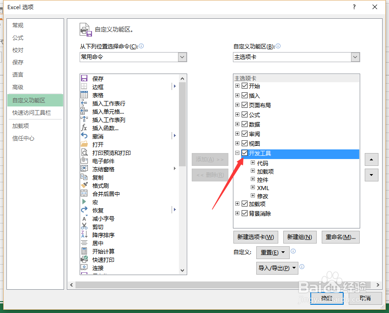Screen dimensions: 389x313
Task: Click the info icon beside 重置
Action: [293, 251]
